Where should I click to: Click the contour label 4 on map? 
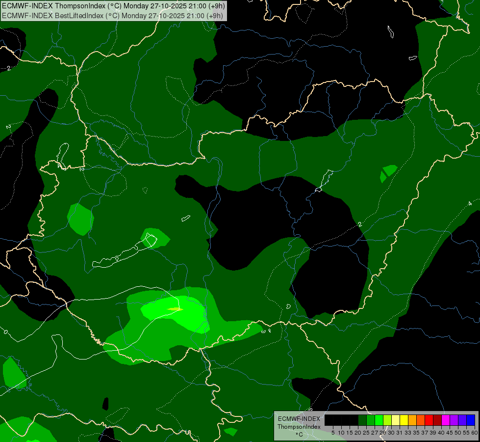pos(470,204)
